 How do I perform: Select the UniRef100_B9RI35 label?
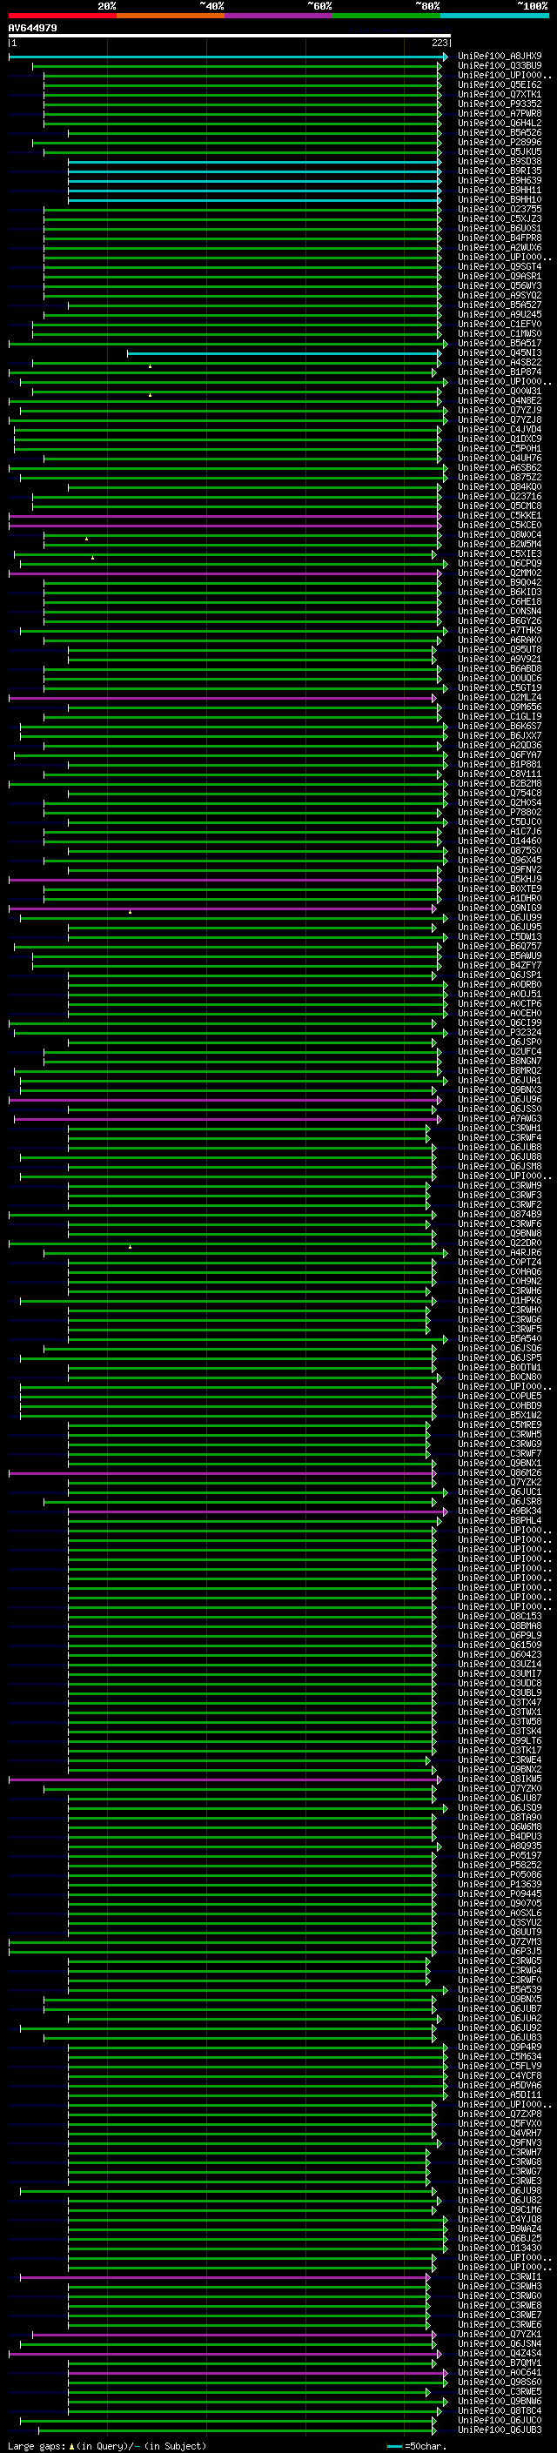pos(500,171)
